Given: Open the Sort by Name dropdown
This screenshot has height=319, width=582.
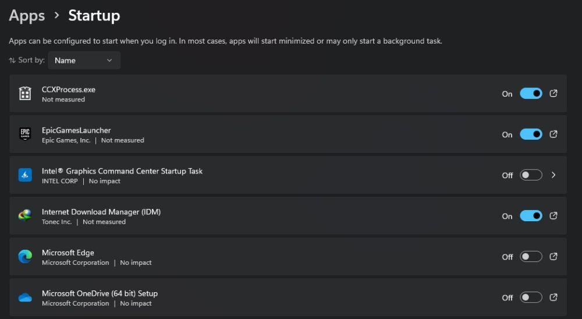Looking at the screenshot, I should [x=84, y=60].
